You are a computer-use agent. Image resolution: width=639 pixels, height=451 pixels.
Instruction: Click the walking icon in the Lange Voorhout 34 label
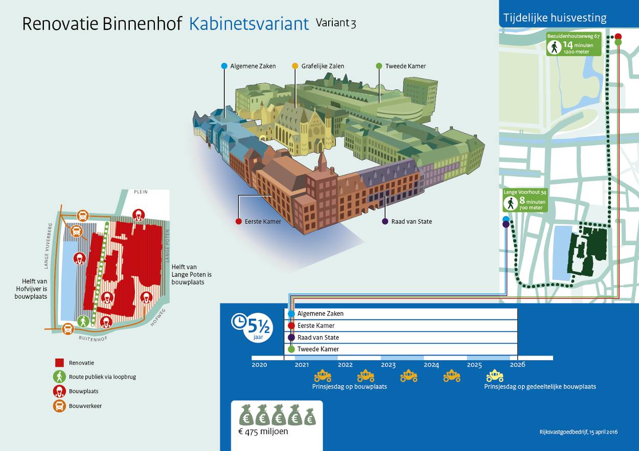click(510, 204)
